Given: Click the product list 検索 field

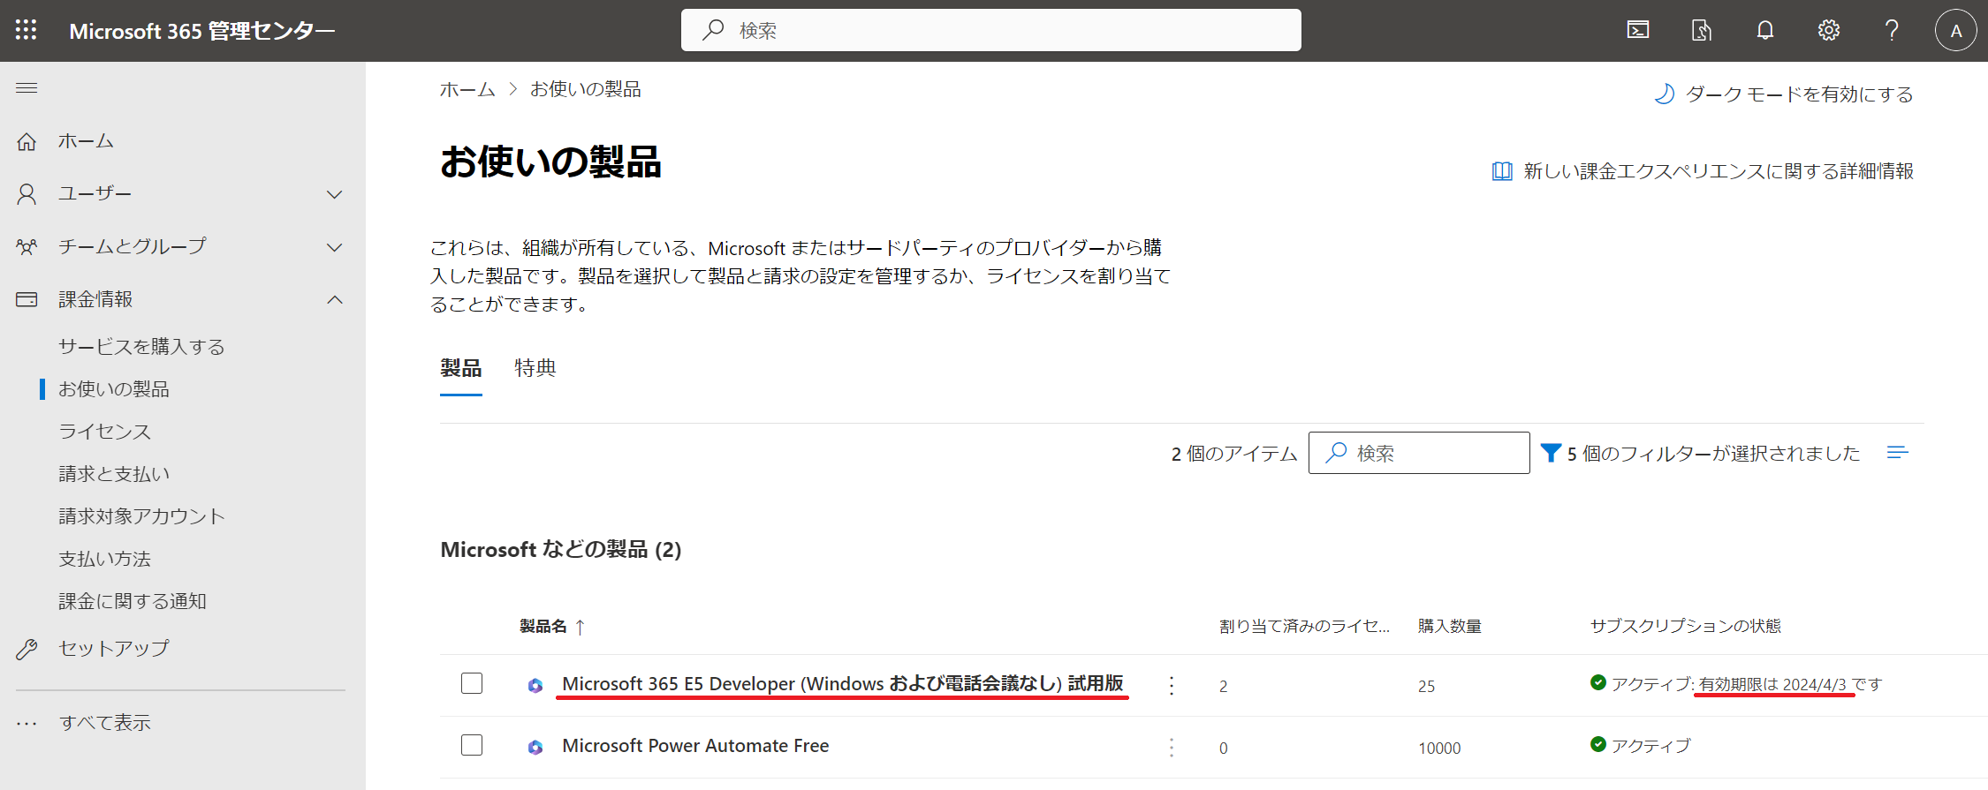Looking at the screenshot, I should (x=1419, y=453).
